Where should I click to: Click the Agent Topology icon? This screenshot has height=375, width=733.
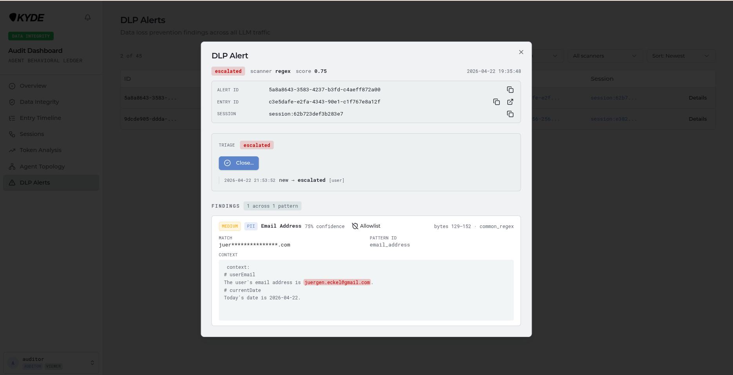pos(12,167)
